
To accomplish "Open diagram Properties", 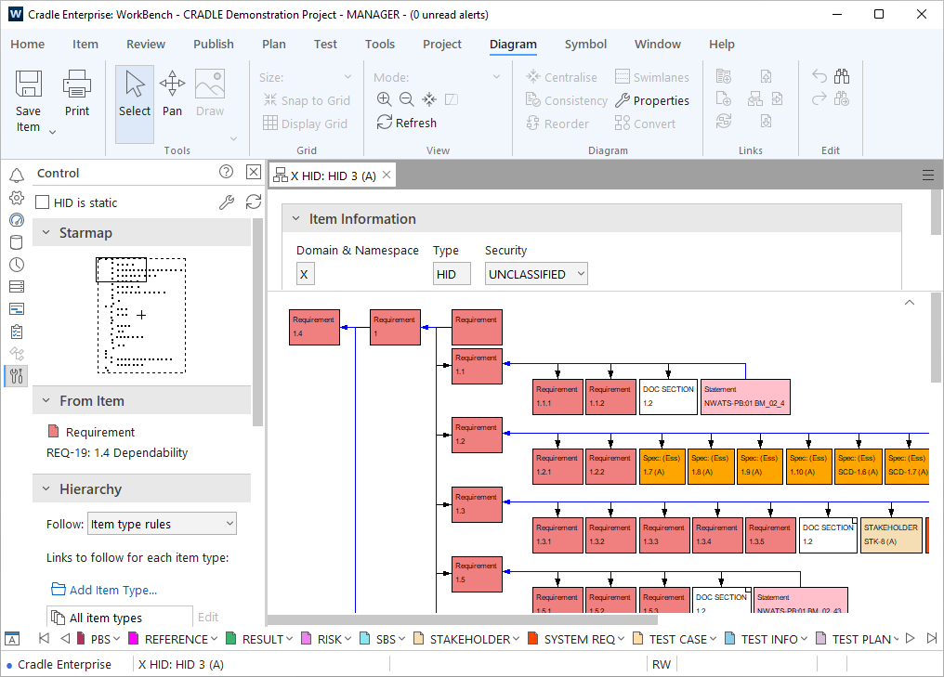I will coord(652,100).
